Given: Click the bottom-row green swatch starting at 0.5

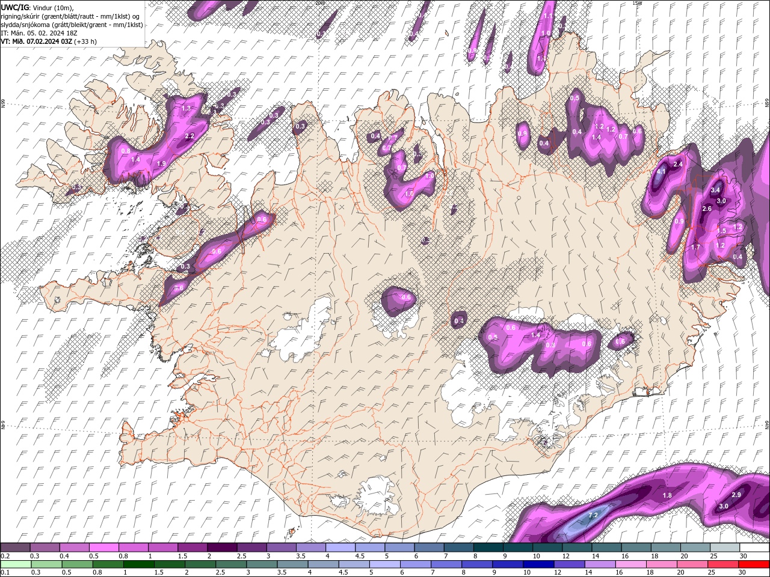Looking at the screenshot, I should [77, 564].
